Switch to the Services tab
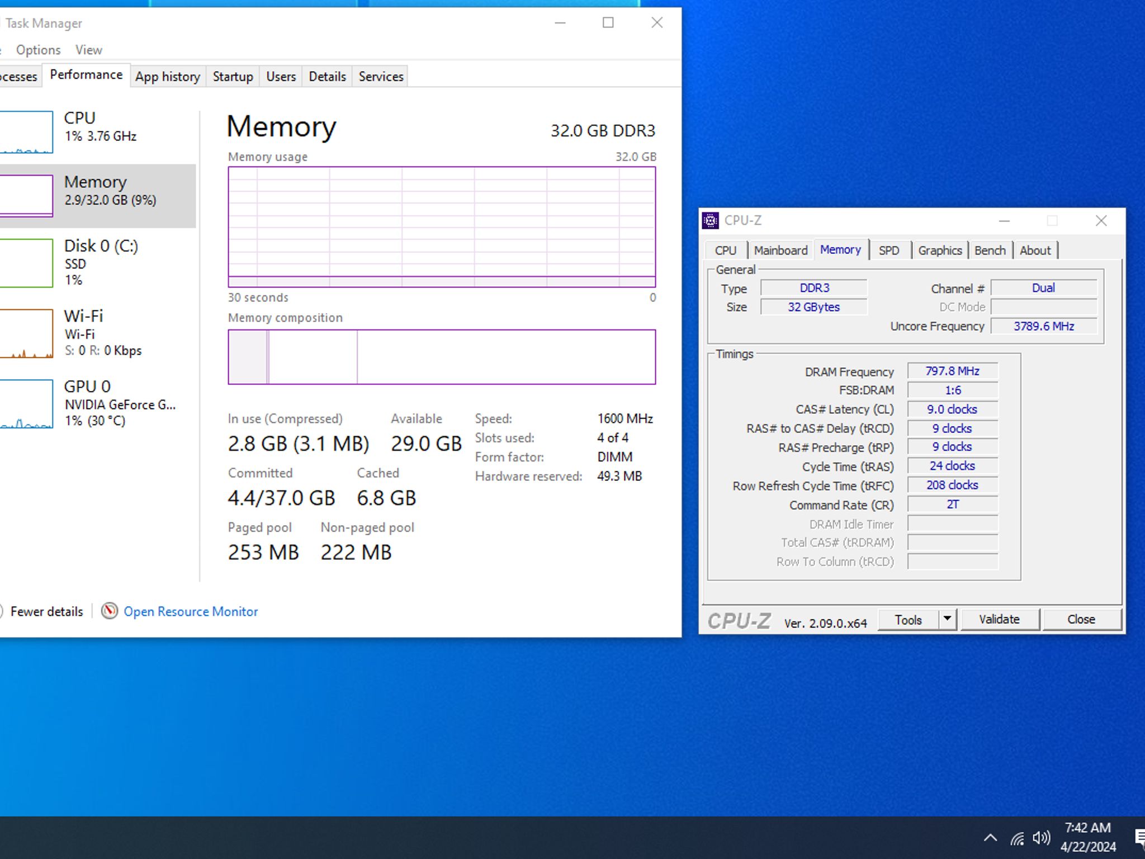1145x859 pixels. (x=381, y=77)
